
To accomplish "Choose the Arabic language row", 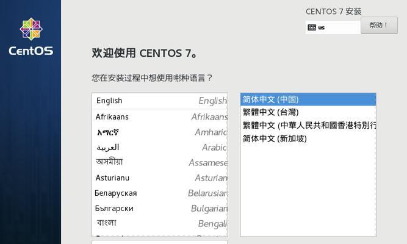I will click(x=160, y=148).
